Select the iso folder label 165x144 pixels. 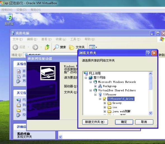[115, 107]
